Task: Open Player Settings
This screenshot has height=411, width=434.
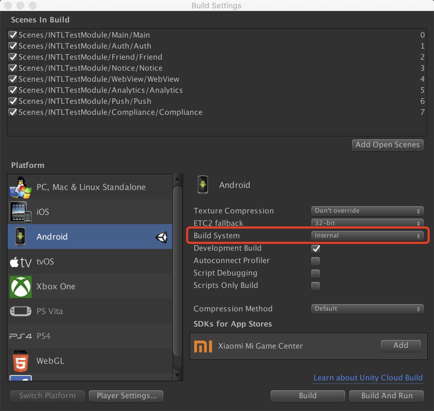Action: (x=126, y=396)
